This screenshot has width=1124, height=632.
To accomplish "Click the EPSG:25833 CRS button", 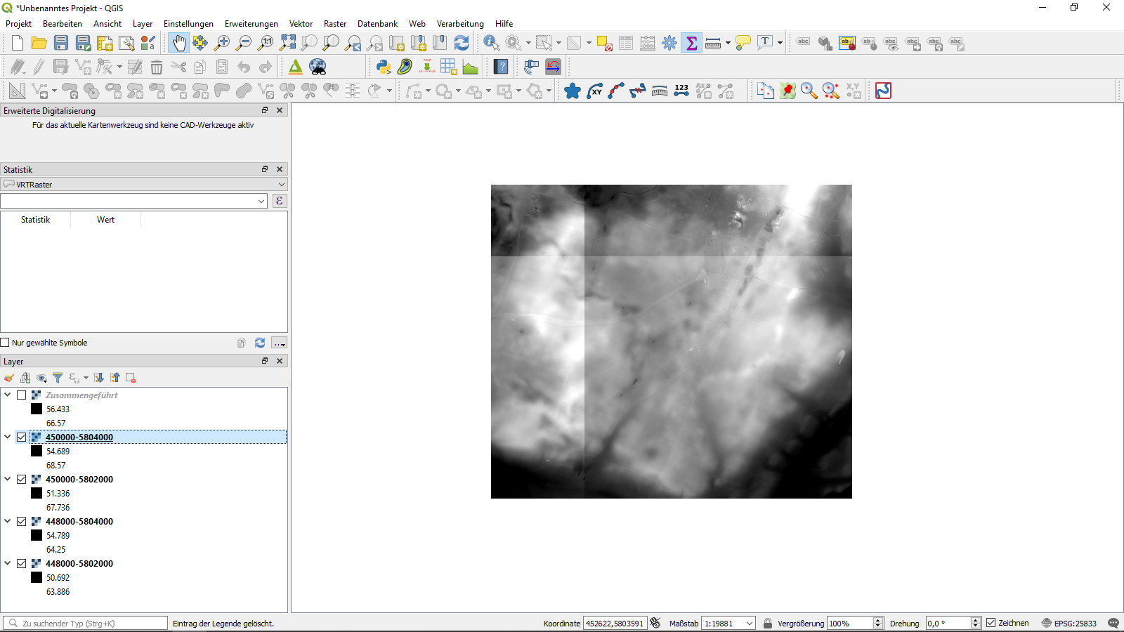I will pos(1069,623).
